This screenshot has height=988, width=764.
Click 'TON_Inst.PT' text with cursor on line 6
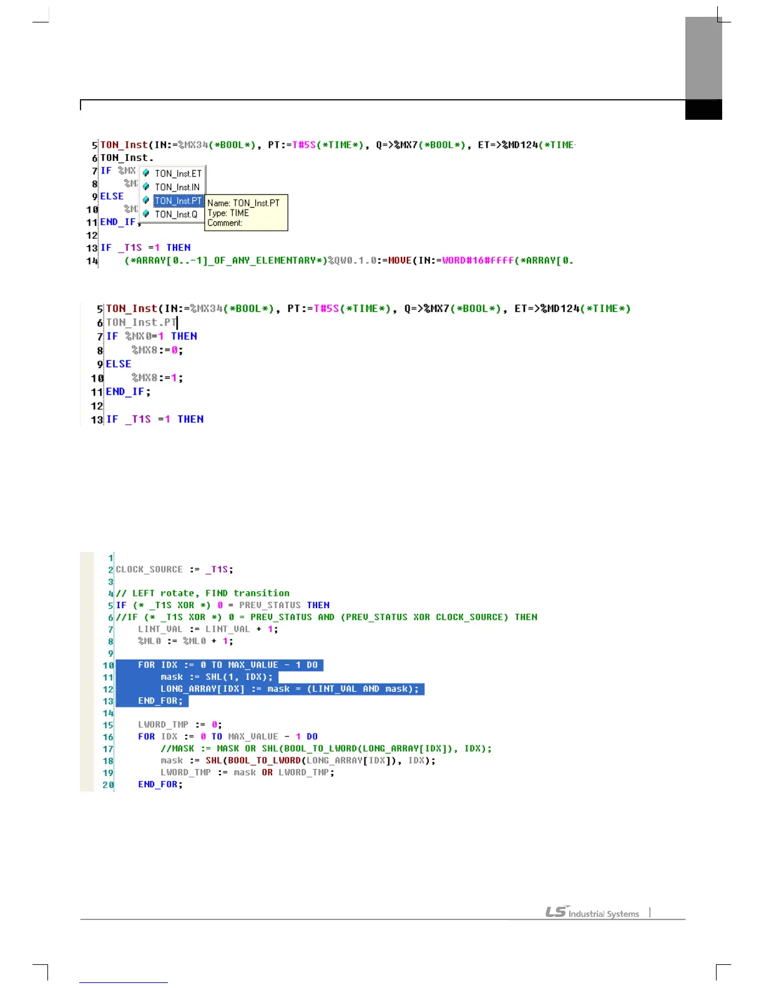pos(142,322)
